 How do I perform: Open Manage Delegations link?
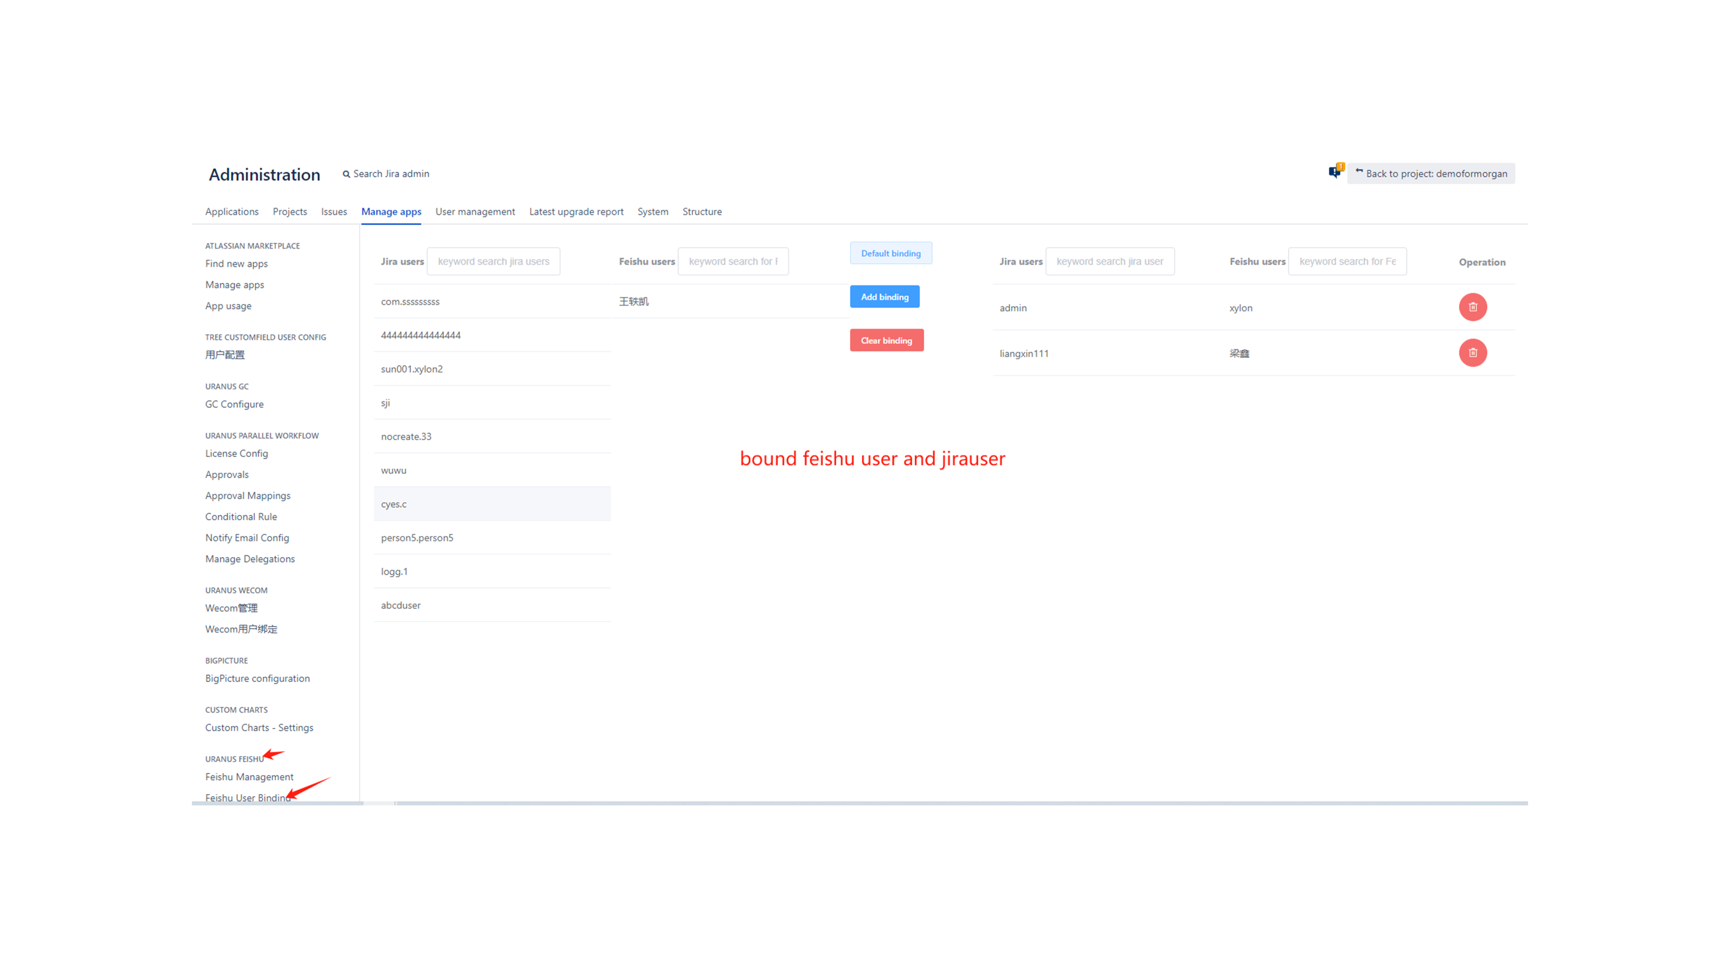coord(250,559)
